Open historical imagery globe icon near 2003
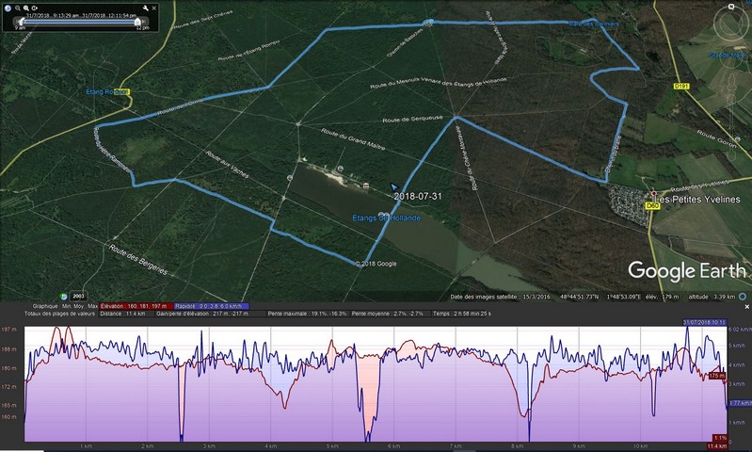 (64, 296)
